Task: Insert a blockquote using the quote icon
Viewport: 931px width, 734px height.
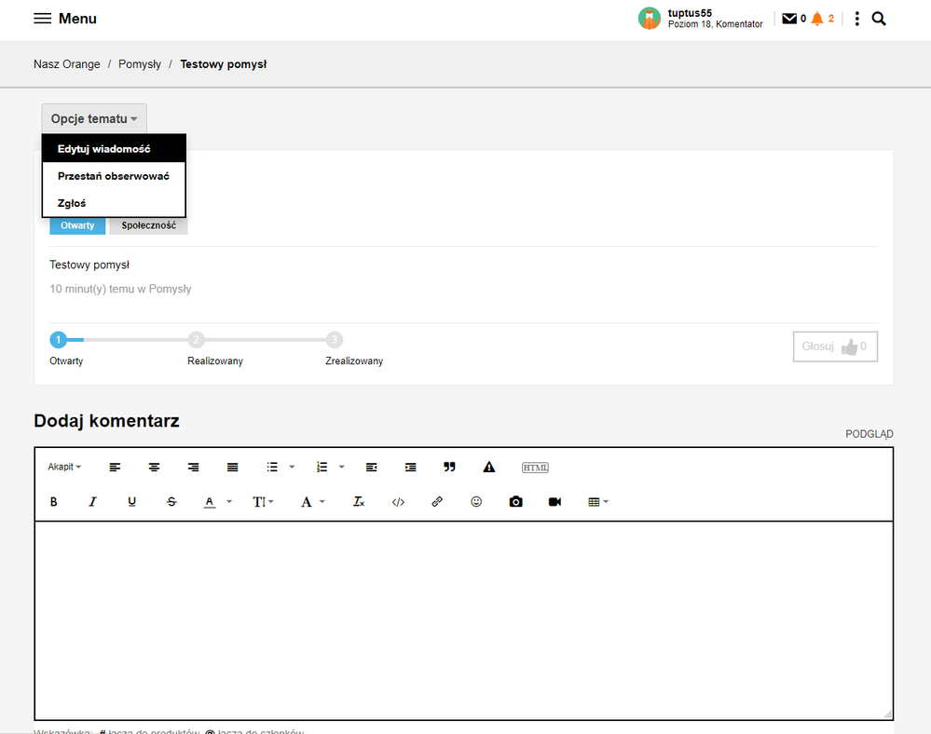Action: tap(449, 467)
